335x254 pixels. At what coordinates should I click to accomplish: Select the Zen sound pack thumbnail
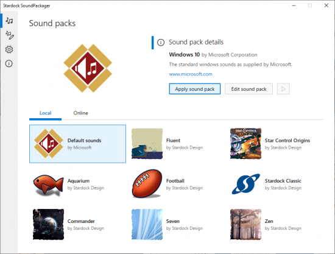[245, 224]
